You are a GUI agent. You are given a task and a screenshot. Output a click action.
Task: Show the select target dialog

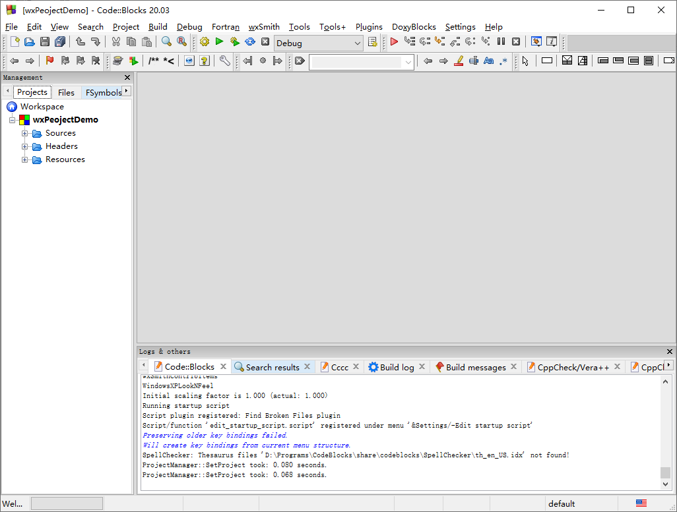[372, 42]
